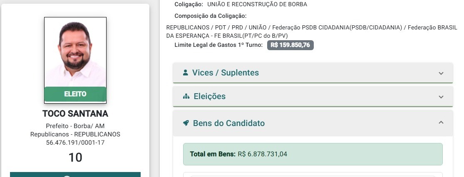This screenshot has height=177, width=464.
Task: Click the Republicanos party line
Action: (x=75, y=134)
